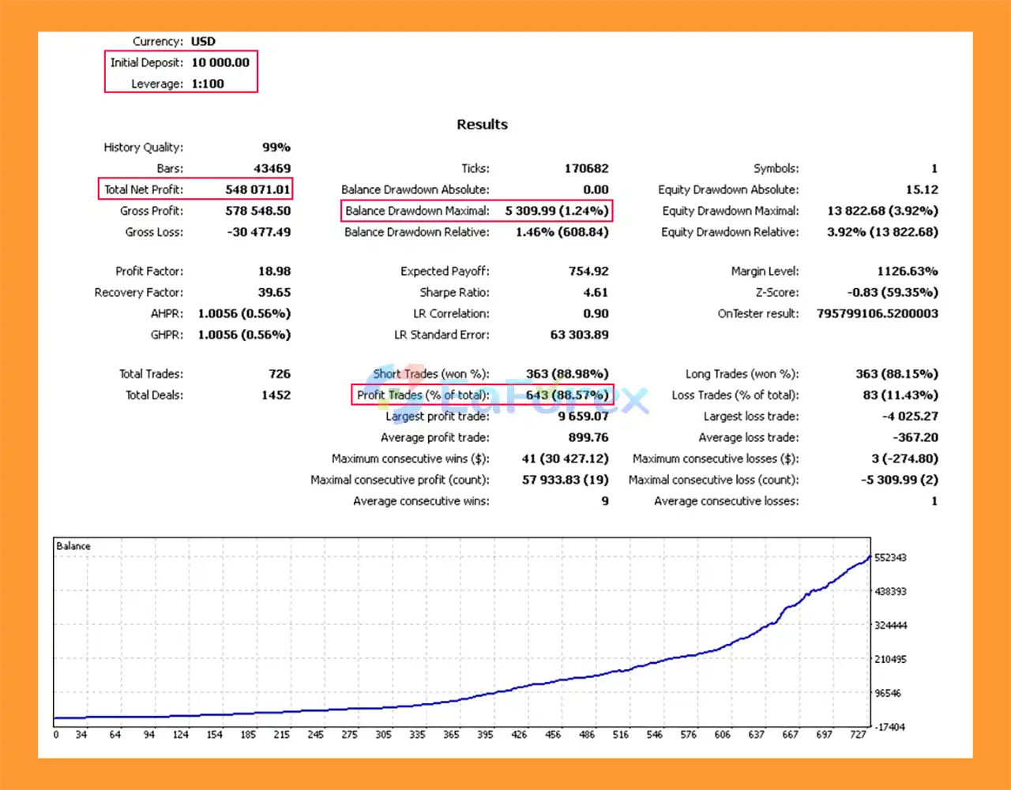Select the Profit Trades percentage value
This screenshot has height=790, width=1011.
pos(566,395)
